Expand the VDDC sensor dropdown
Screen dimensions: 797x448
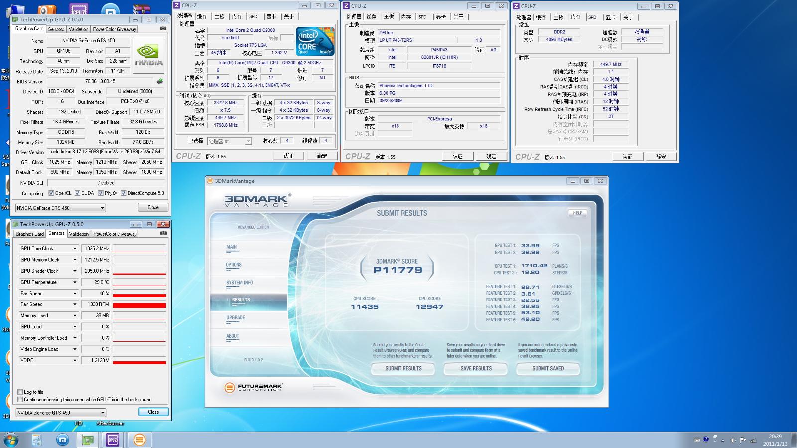coord(75,360)
